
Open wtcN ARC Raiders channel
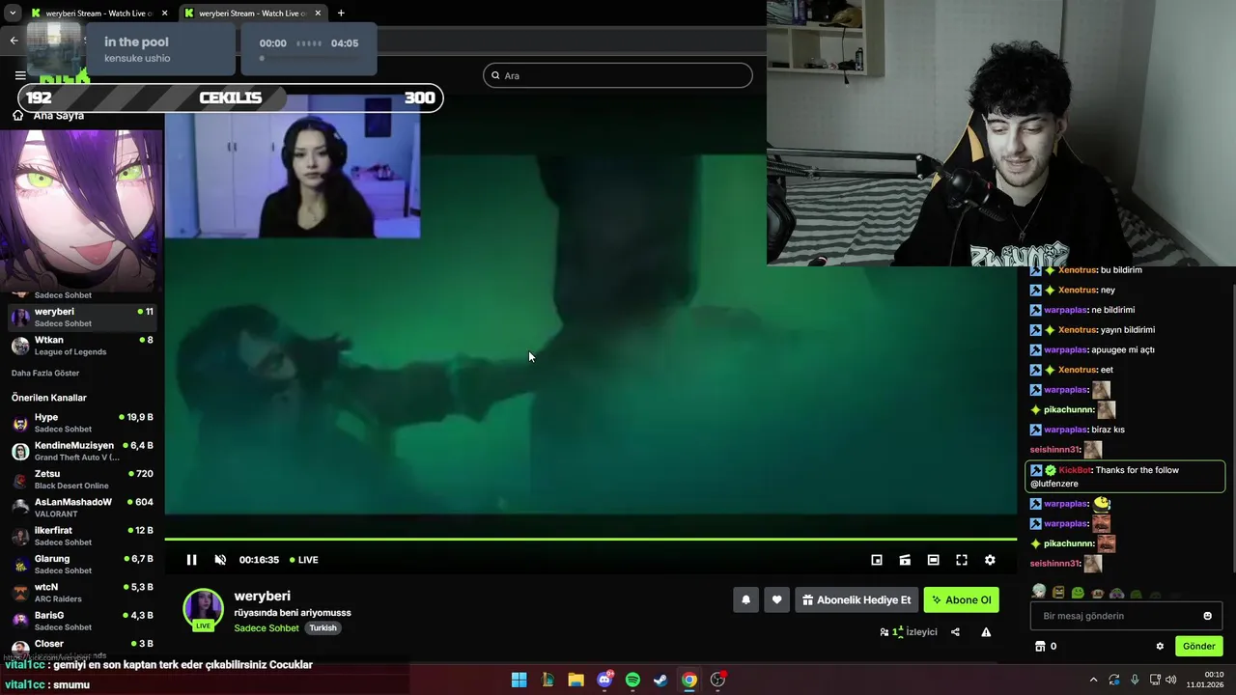point(81,593)
